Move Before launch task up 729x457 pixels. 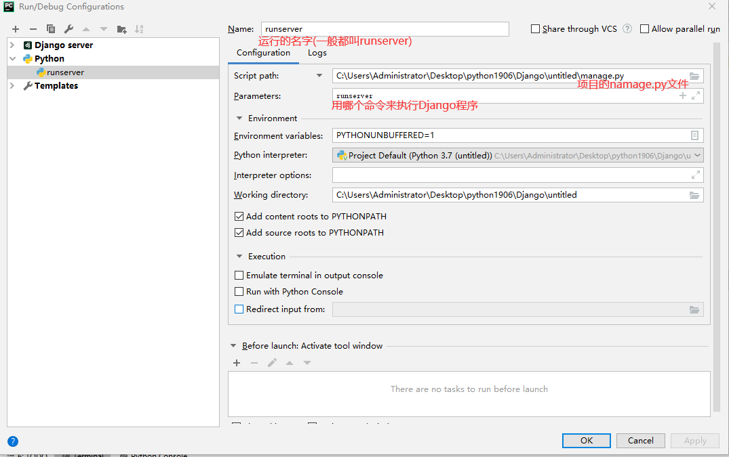(290, 363)
